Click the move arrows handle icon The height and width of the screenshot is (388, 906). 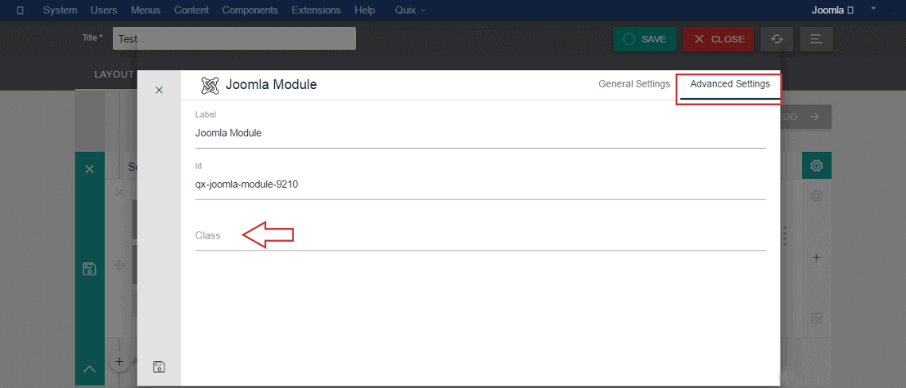(x=119, y=266)
